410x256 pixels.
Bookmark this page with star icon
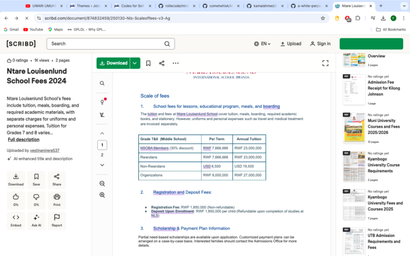coord(323,18)
